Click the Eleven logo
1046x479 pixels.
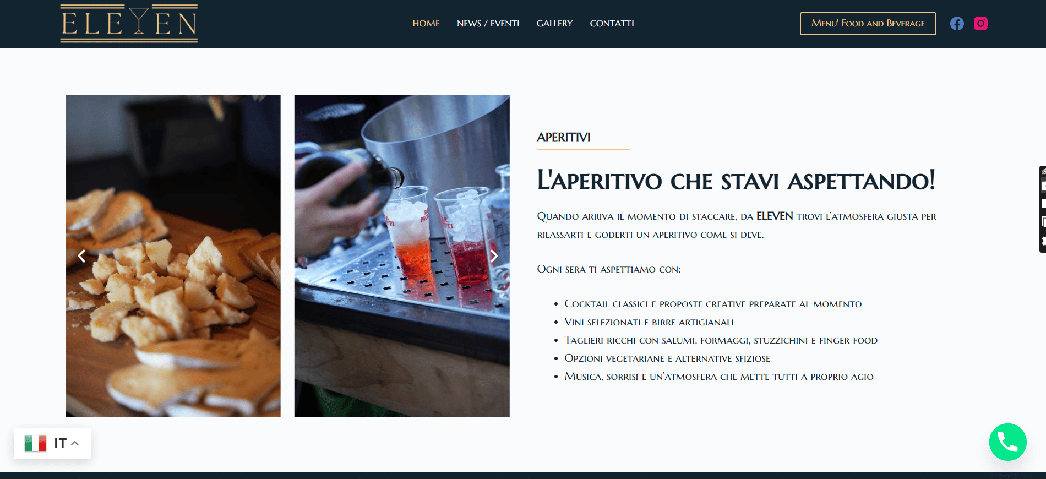click(129, 24)
